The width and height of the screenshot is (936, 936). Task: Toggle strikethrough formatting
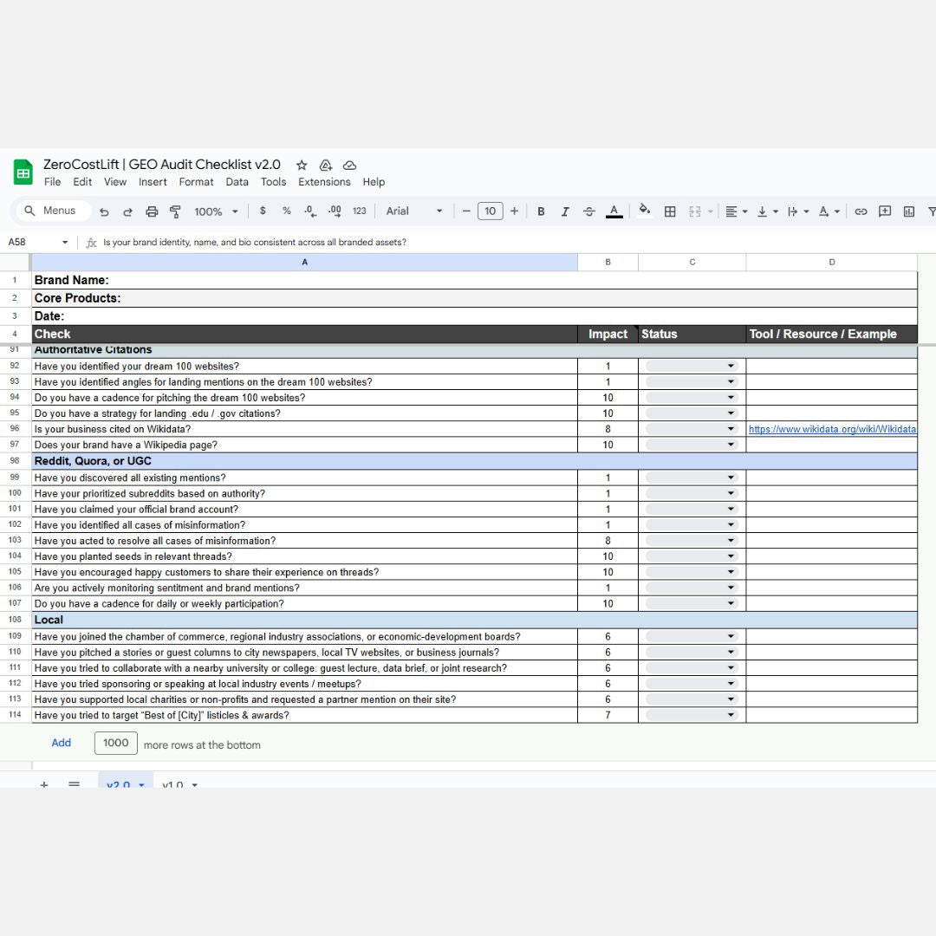(x=589, y=211)
